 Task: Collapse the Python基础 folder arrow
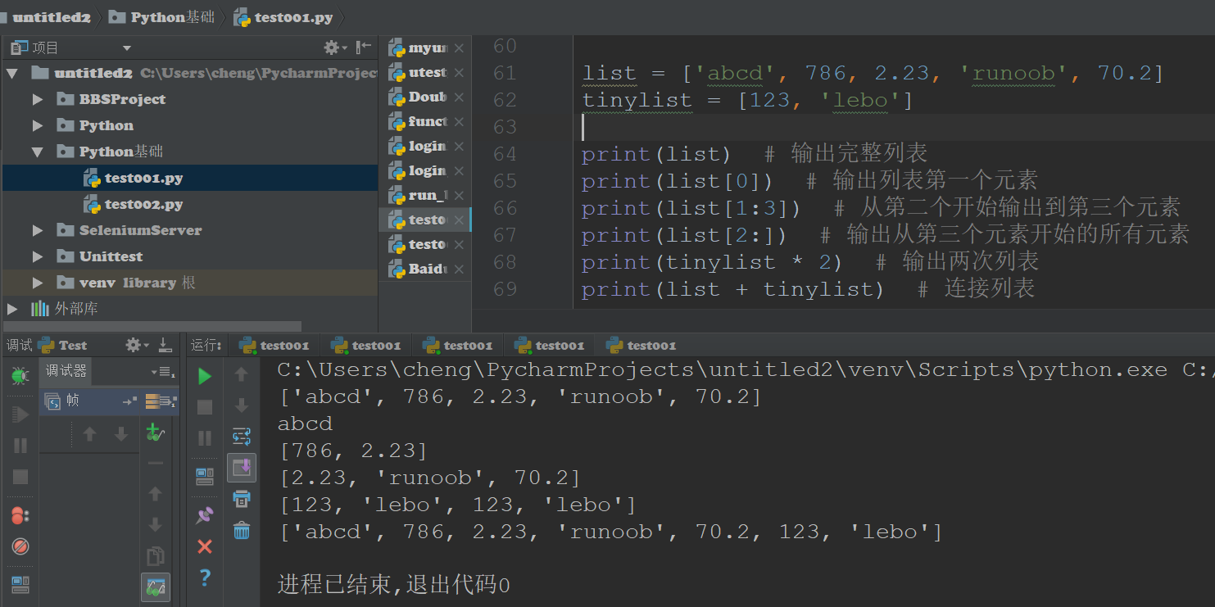38,152
